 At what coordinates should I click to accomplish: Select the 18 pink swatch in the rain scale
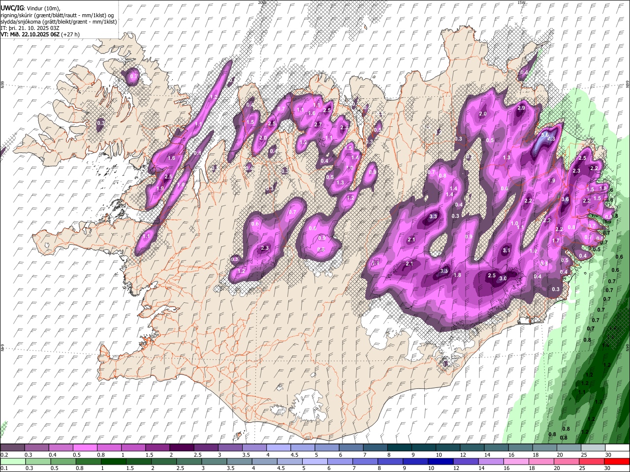pyautogui.click(x=542, y=462)
